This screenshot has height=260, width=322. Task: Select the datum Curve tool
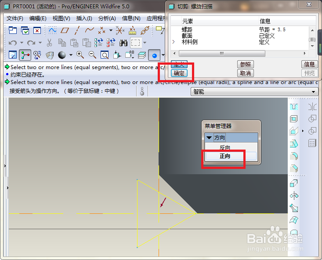89,30
